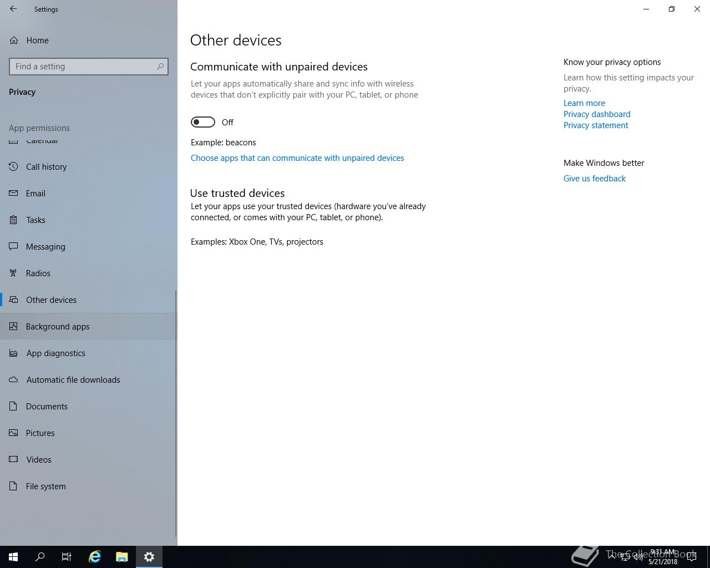This screenshot has height=568, width=710.
Task: Click the Find a setting search box
Action: [x=89, y=67]
